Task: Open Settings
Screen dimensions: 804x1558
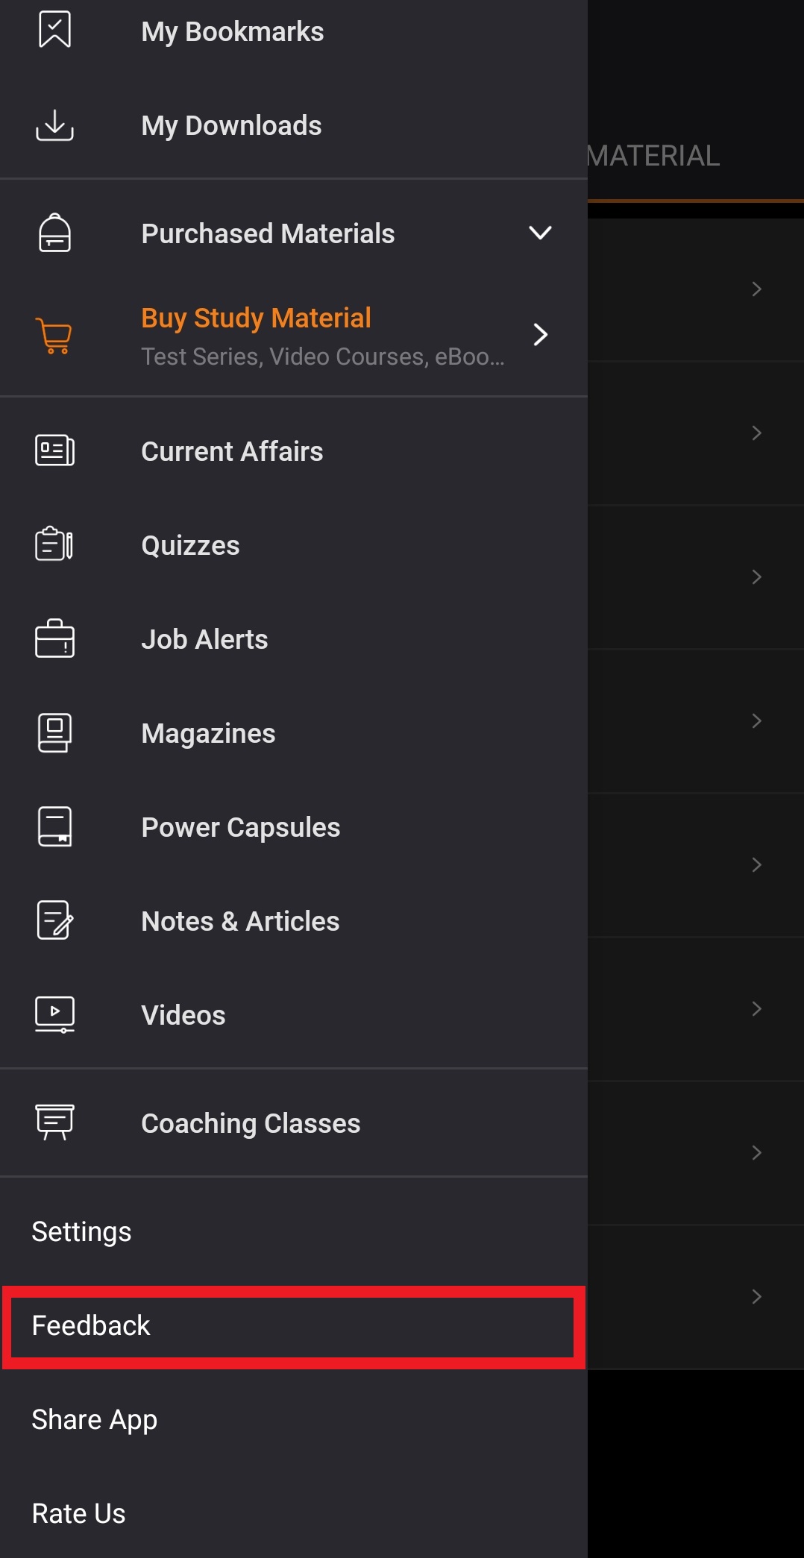Action: point(81,1231)
